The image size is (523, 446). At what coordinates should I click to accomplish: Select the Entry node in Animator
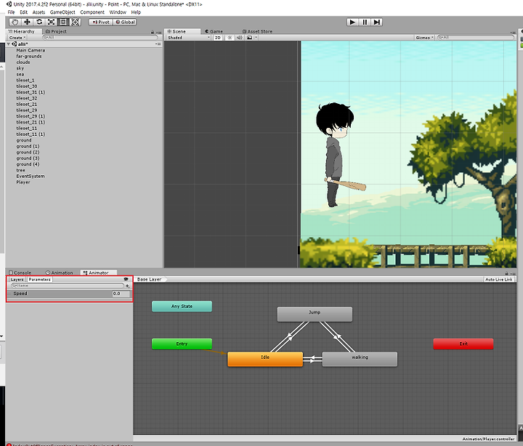coord(182,344)
